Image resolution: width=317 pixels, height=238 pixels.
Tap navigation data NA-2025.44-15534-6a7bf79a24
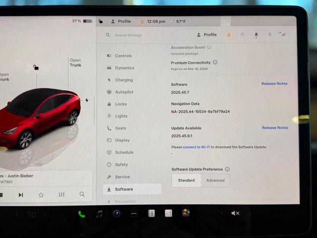coord(200,112)
